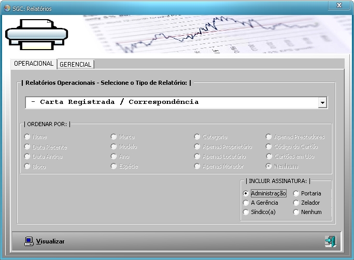Screen dimensions: 354x260
Task: Select Nenhum under Incluir Assinatura
Action: tap(296, 212)
